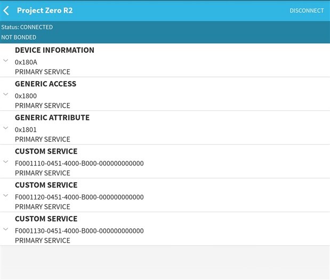Image resolution: width=330 pixels, height=280 pixels.
Task: Click the Status: CONNECTED label
Action: pos(27,27)
